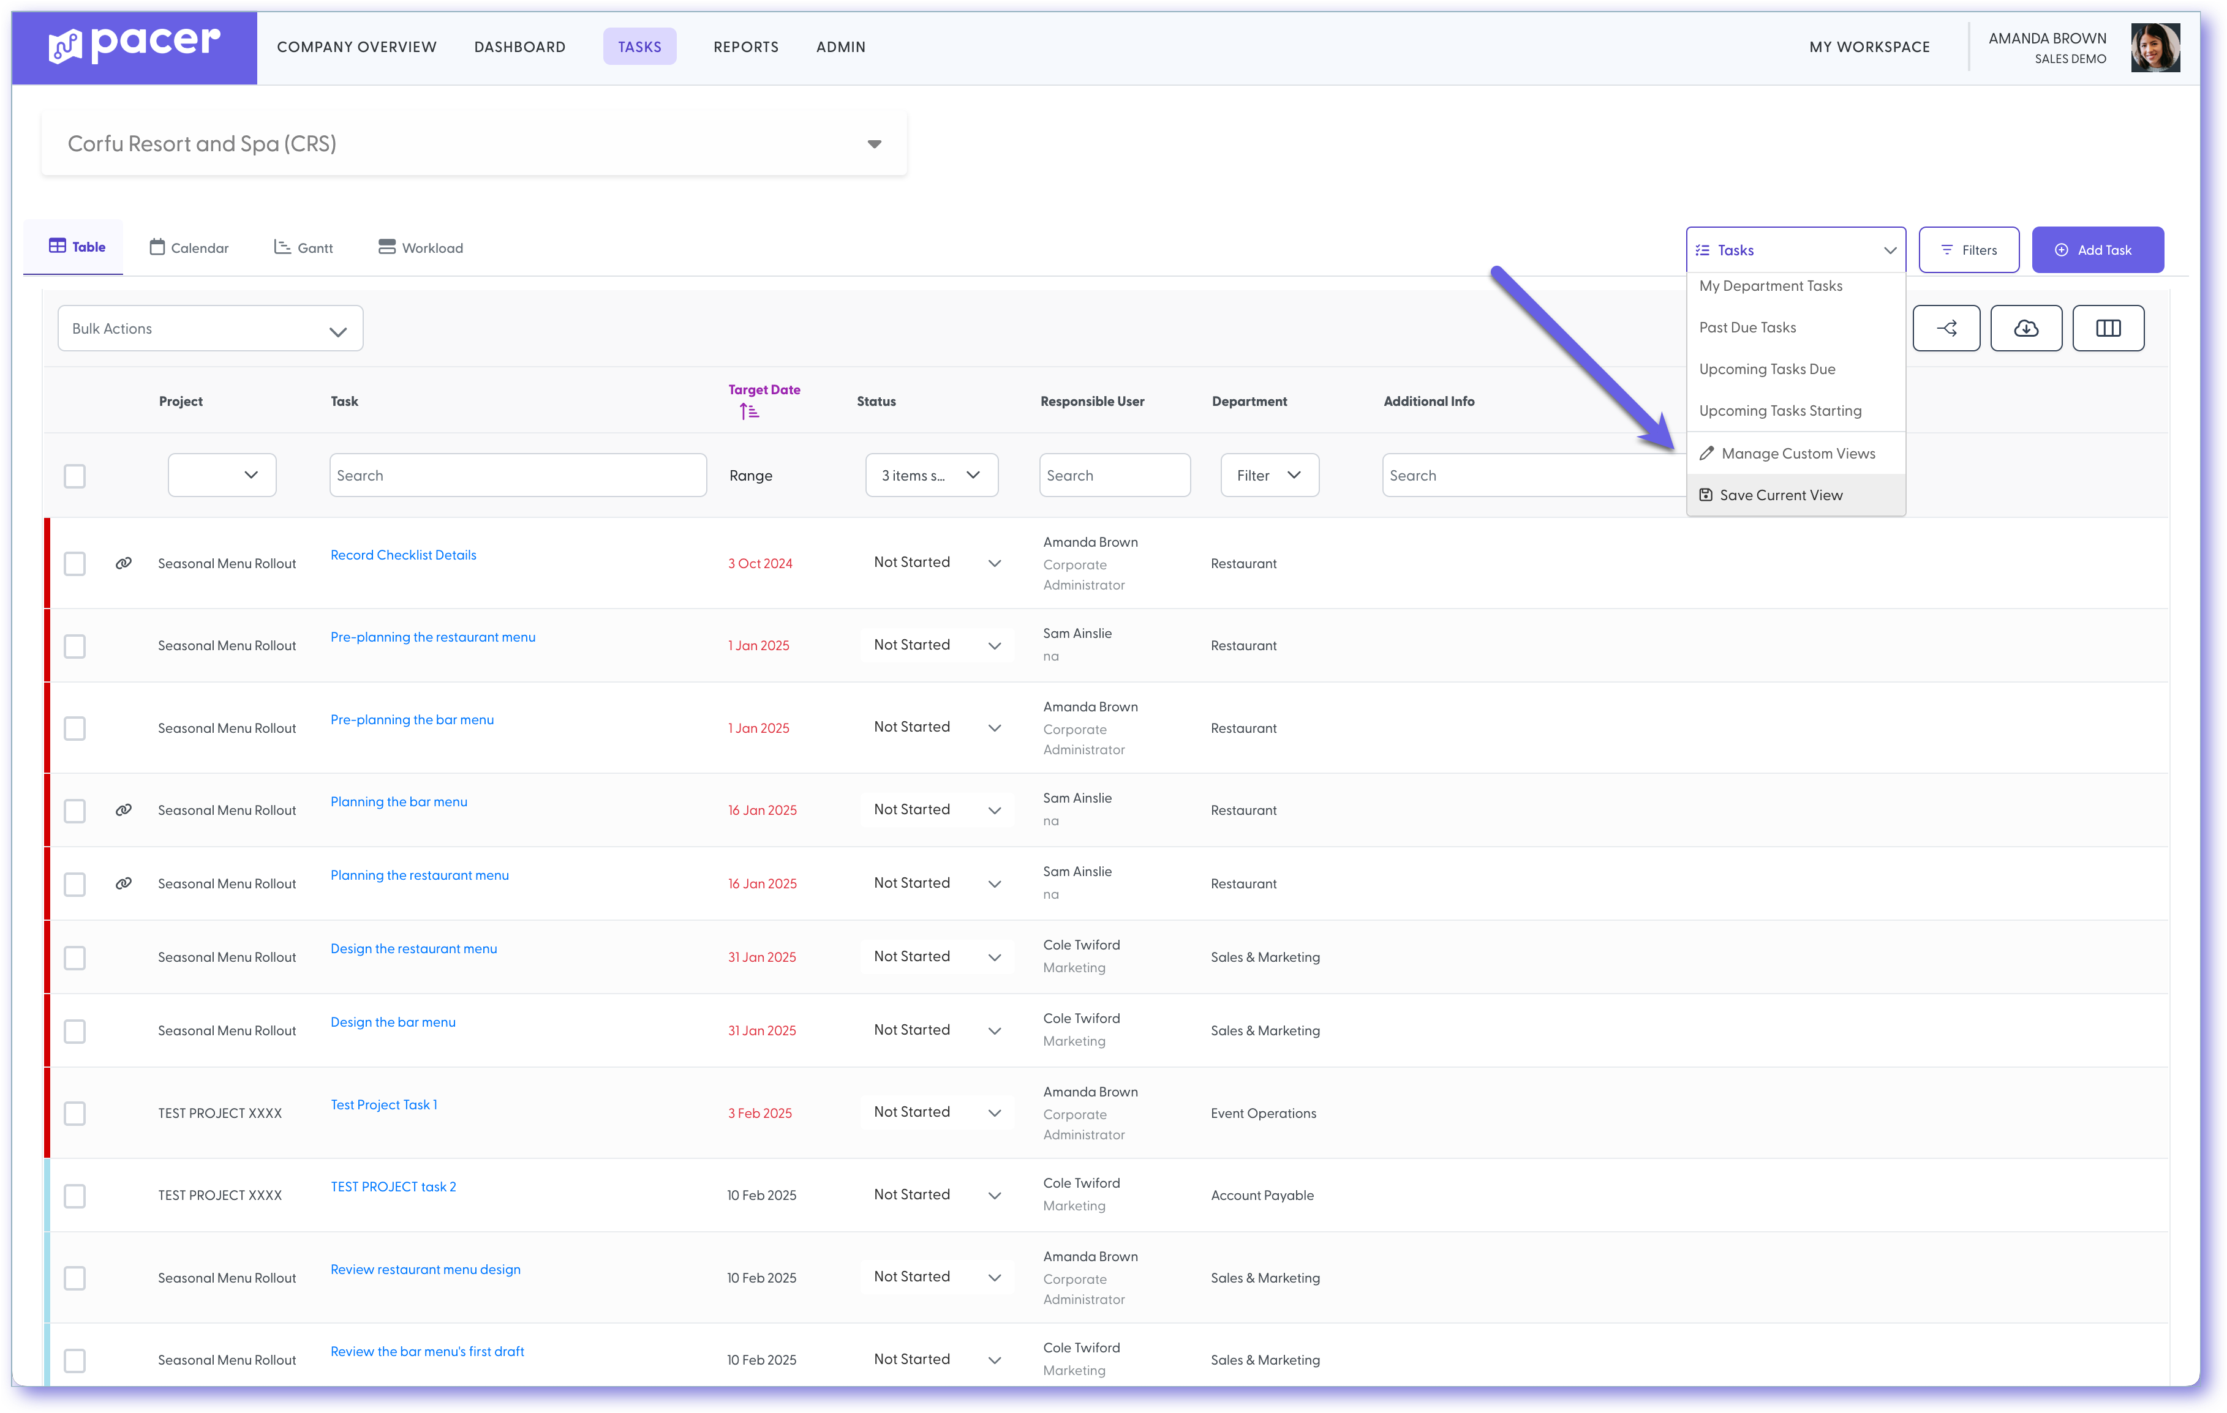Screen dimensions: 2227x1413
Task: Switch to the Gantt tab
Action: [x=303, y=248]
